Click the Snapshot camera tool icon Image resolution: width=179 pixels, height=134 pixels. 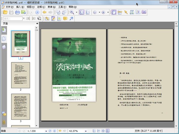click(144, 12)
